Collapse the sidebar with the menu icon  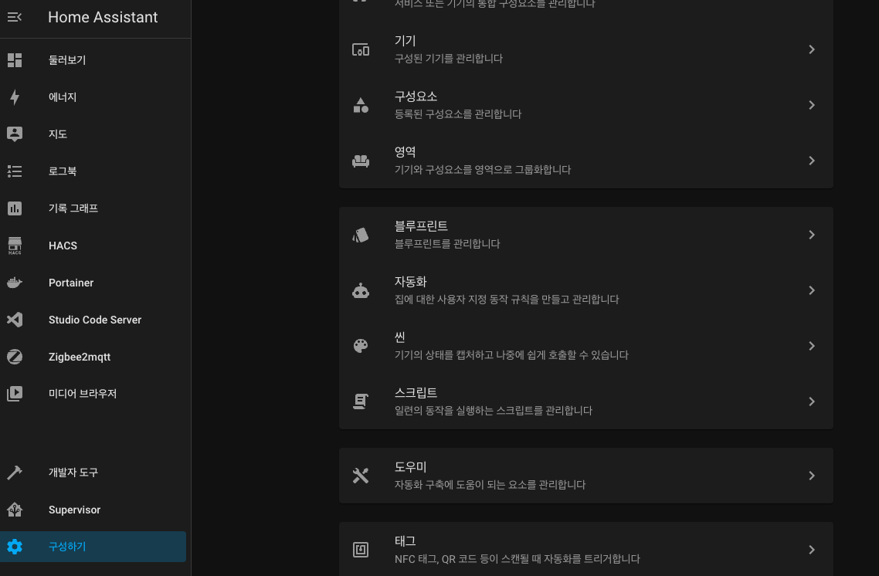point(15,17)
